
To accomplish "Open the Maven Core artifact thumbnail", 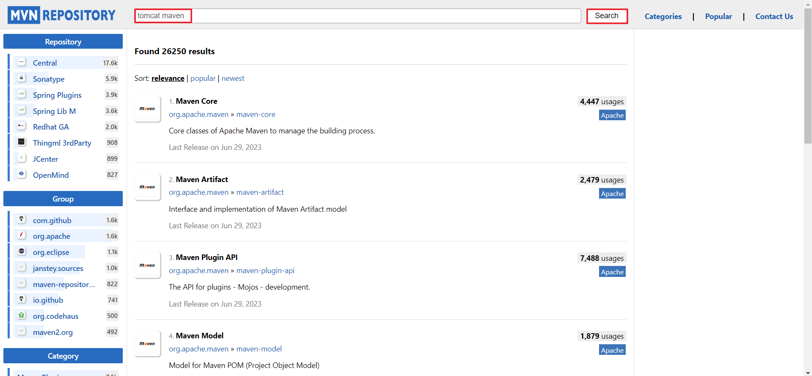I will [x=147, y=109].
